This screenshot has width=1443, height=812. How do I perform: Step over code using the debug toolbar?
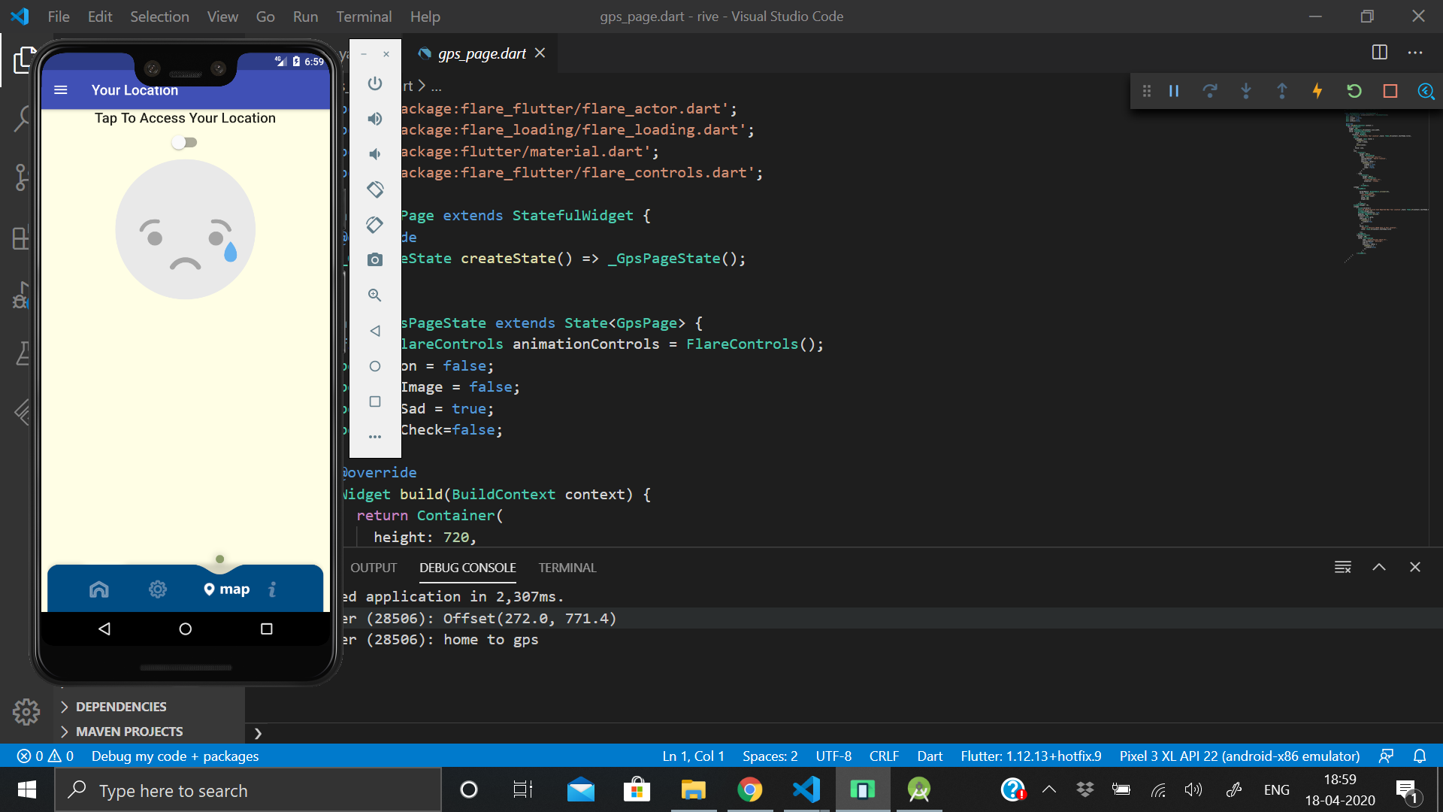pyautogui.click(x=1210, y=90)
